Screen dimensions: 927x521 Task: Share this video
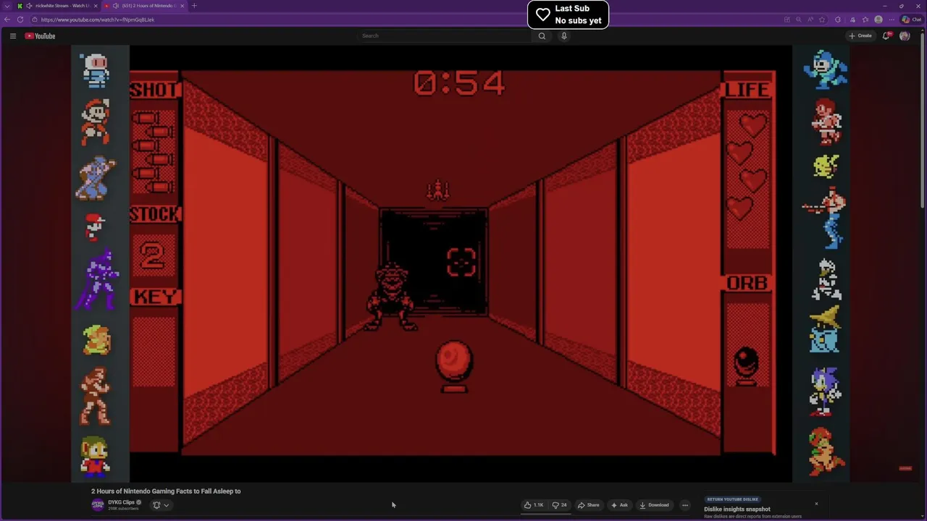588,505
